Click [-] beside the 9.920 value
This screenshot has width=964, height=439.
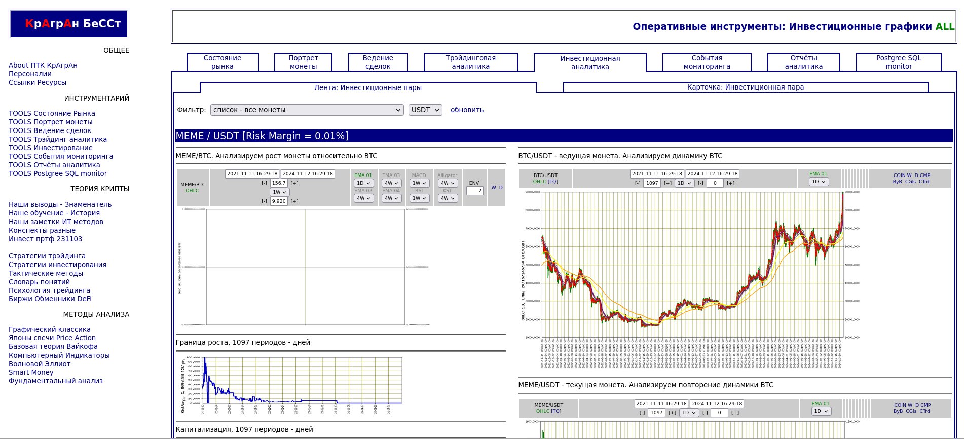coord(264,201)
